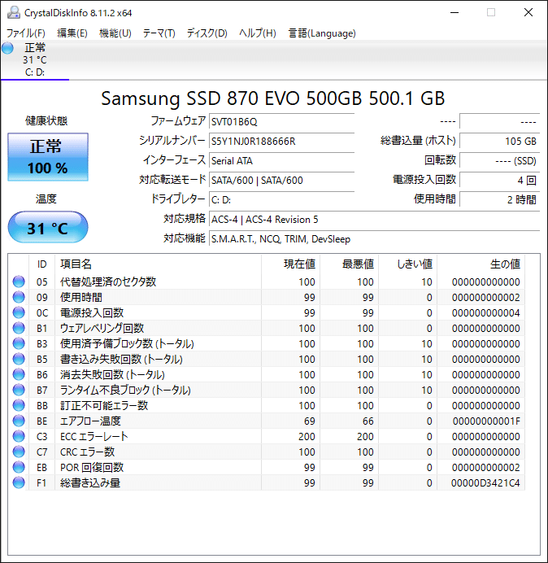548x563 pixels.
Task: Click the transfer mode field SATA/600 | SATA/600
Action: tap(281, 180)
